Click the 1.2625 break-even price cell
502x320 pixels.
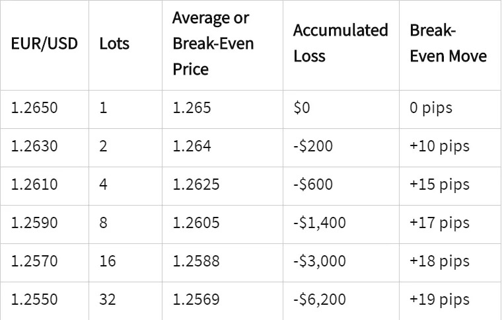pos(196,184)
